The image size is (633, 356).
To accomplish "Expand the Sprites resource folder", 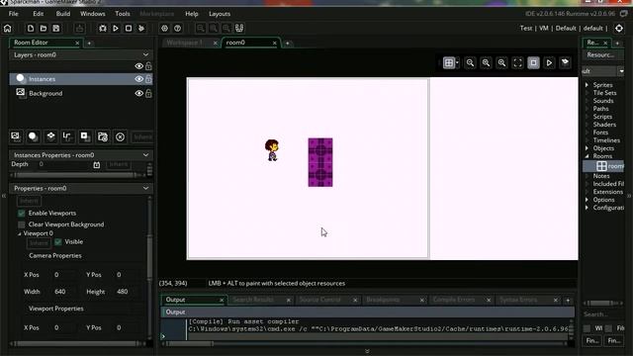I will pyautogui.click(x=587, y=85).
